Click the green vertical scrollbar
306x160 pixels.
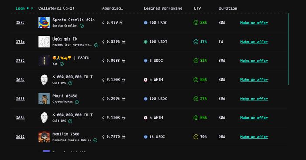pyautogui.click(x=288, y=49)
